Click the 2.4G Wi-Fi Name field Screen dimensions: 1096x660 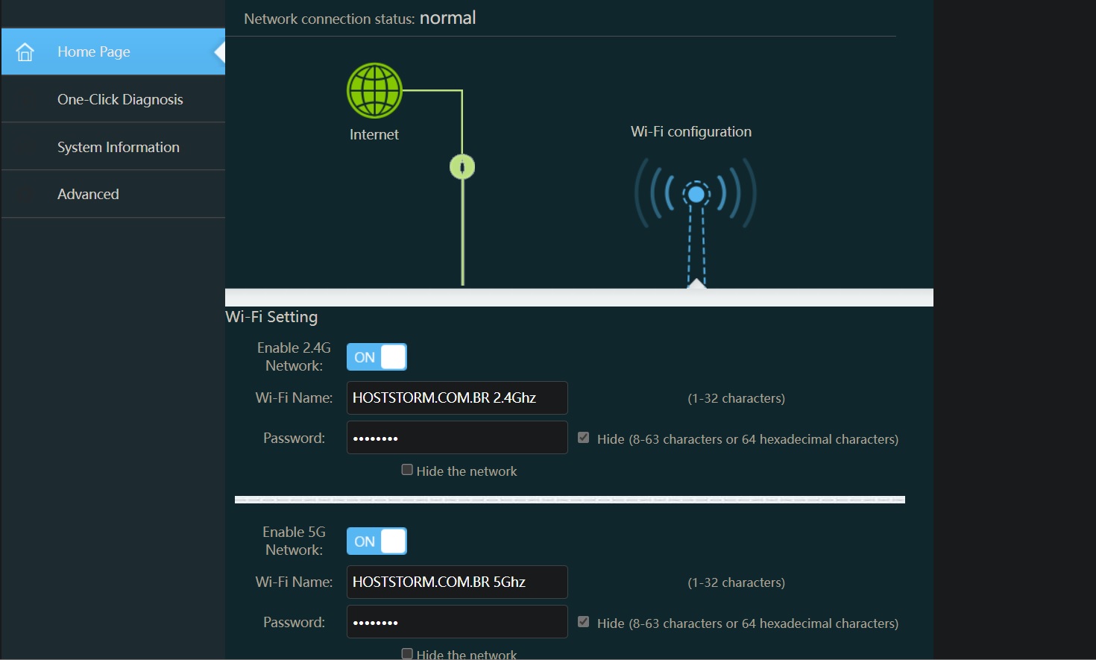(457, 398)
